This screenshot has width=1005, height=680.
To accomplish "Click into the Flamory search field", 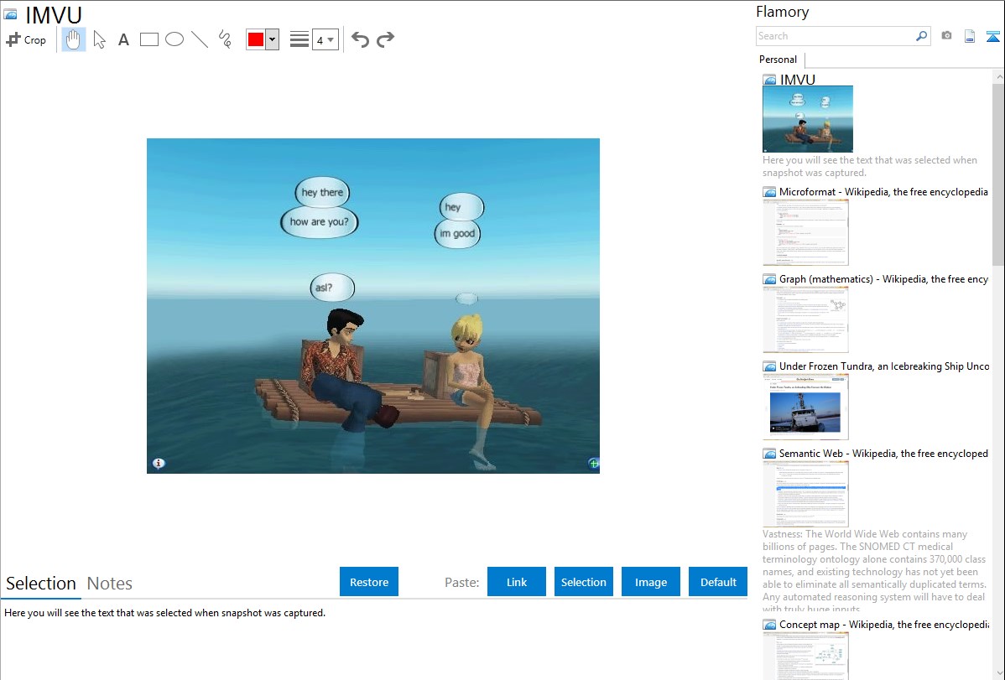I will pos(835,36).
